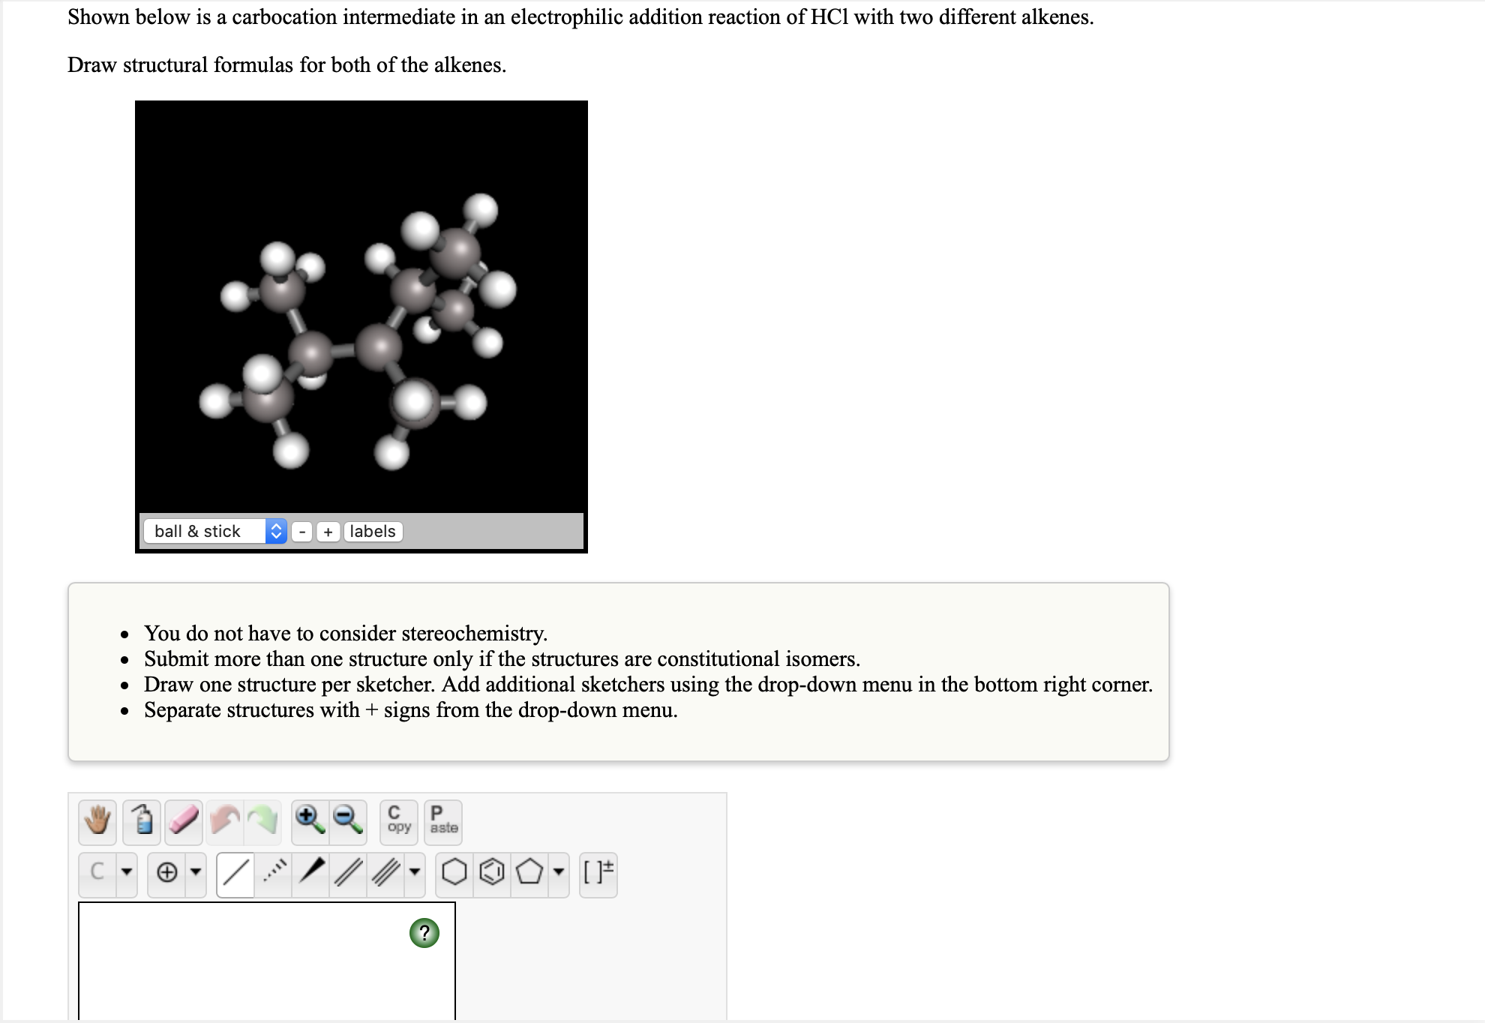Select the double bond tool
This screenshot has width=1485, height=1023.
point(348,874)
